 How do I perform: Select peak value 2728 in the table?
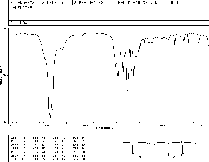pos(15,152)
